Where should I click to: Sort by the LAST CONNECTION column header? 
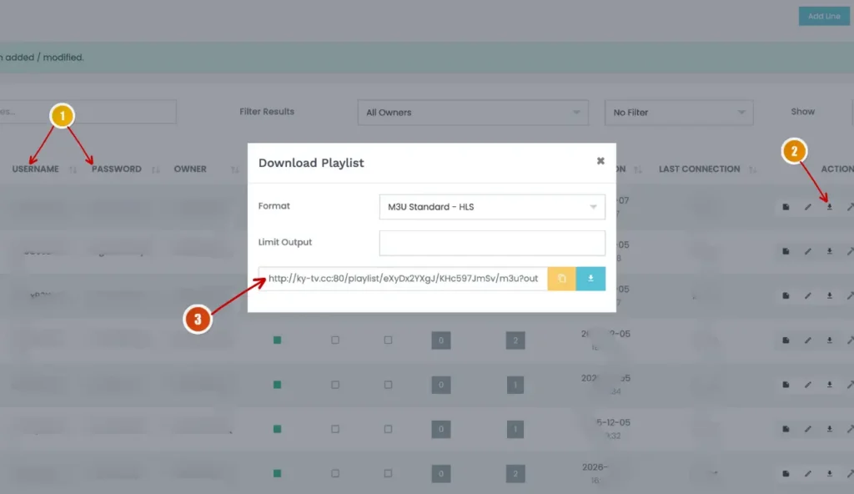(700, 169)
